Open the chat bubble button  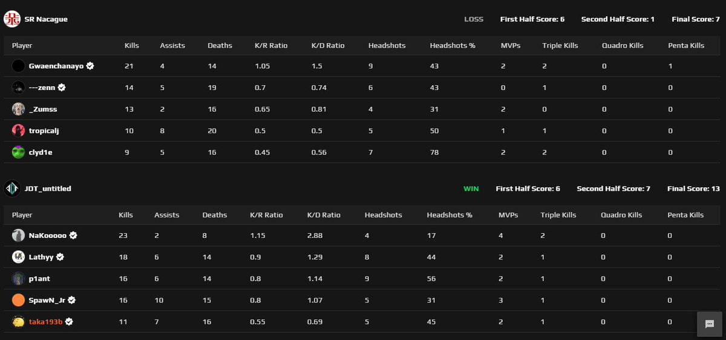click(710, 324)
